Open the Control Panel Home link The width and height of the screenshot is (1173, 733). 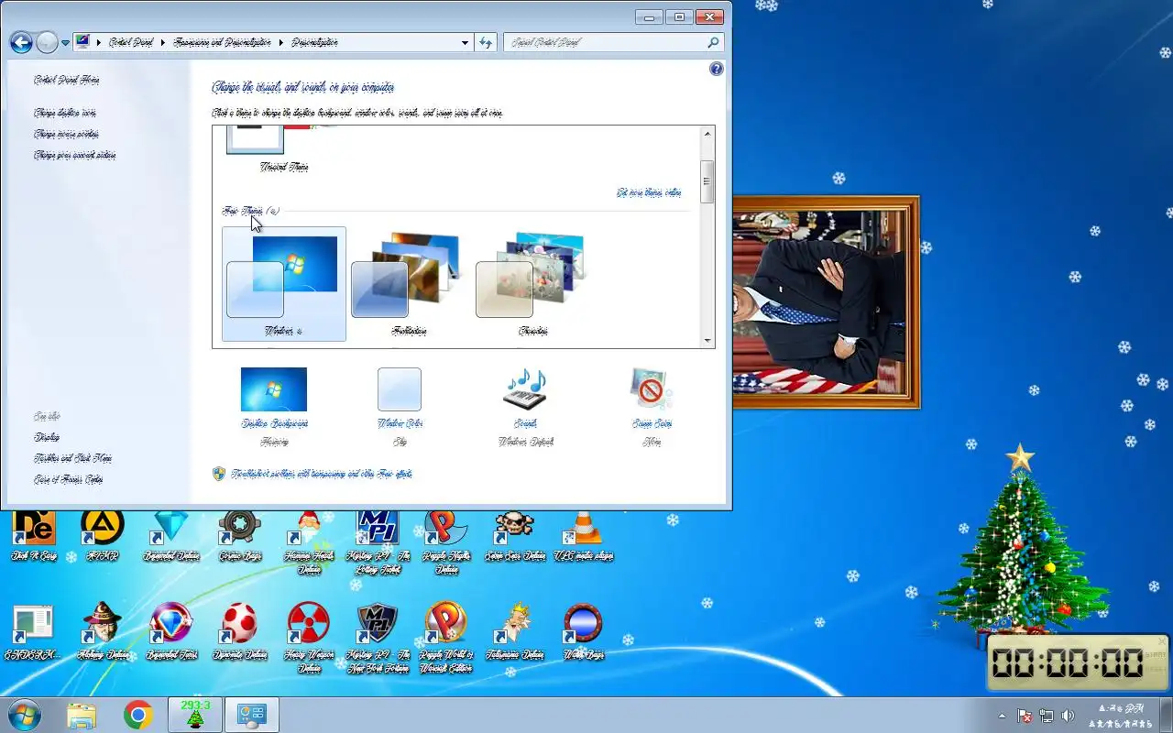tap(66, 80)
